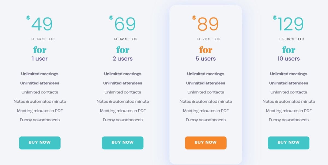Click Unlimited attendees under the $89 plan
Screen dimensions: 328x165
click(206, 83)
